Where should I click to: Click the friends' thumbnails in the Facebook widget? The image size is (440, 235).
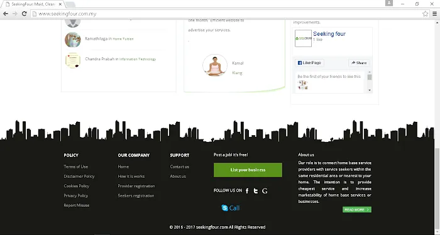(x=303, y=85)
